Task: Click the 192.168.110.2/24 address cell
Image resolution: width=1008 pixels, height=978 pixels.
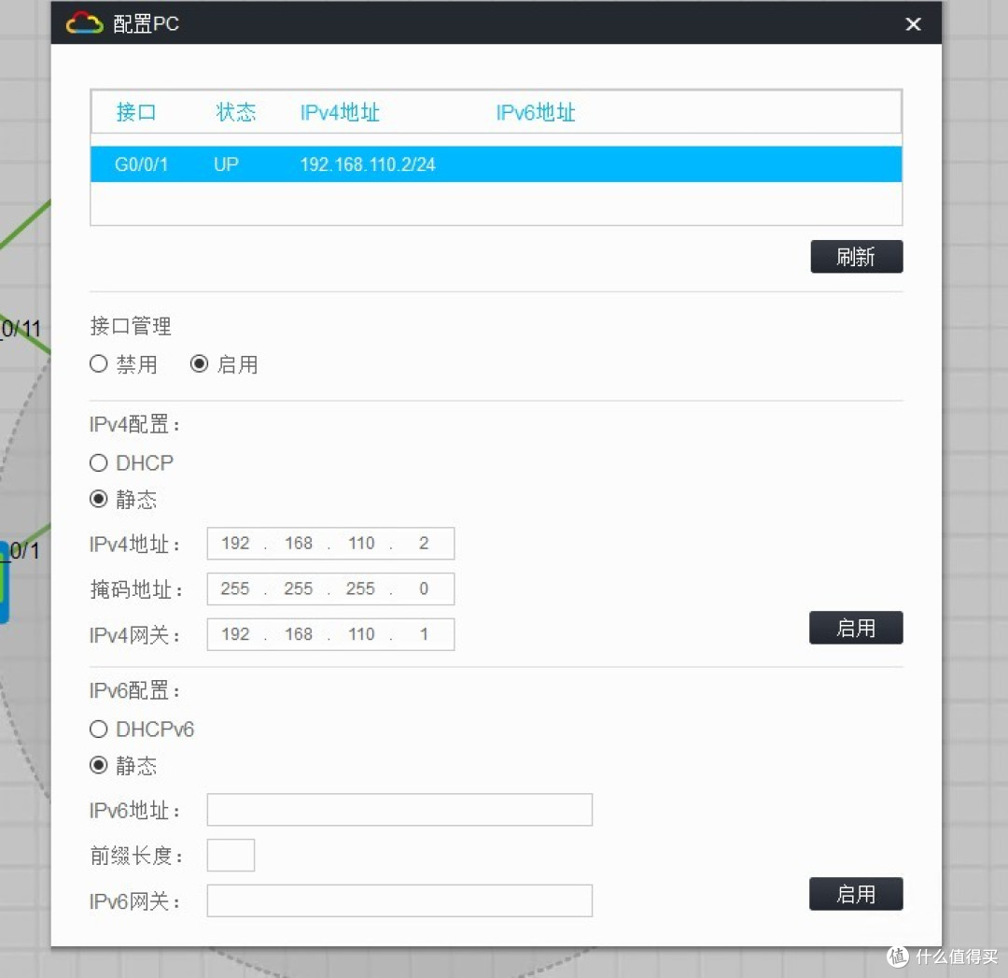Action: (x=368, y=164)
